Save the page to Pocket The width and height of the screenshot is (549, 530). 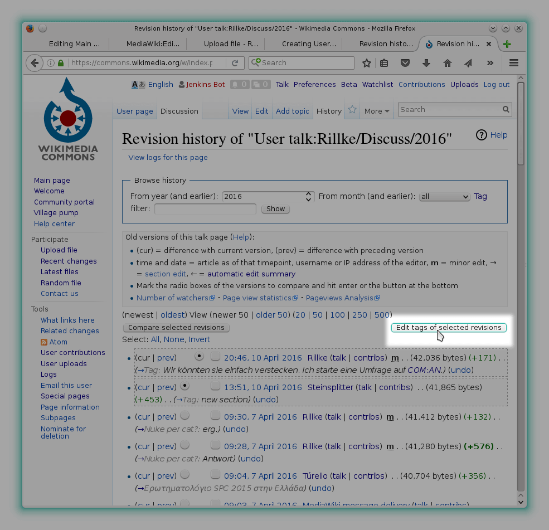tap(405, 63)
